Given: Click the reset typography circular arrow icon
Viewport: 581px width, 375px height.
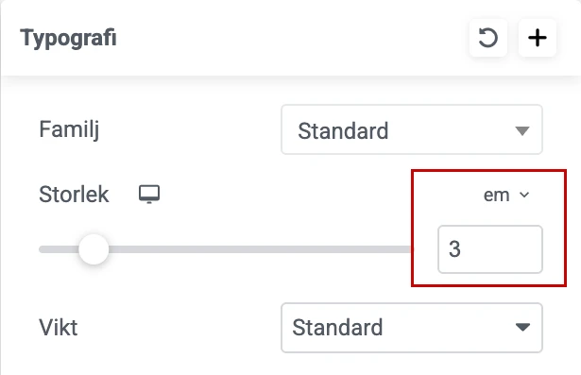Looking at the screenshot, I should click(x=488, y=38).
